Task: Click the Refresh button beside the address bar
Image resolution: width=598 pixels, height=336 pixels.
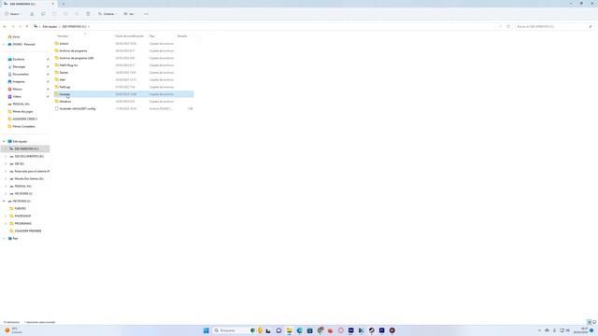Action: click(x=508, y=27)
